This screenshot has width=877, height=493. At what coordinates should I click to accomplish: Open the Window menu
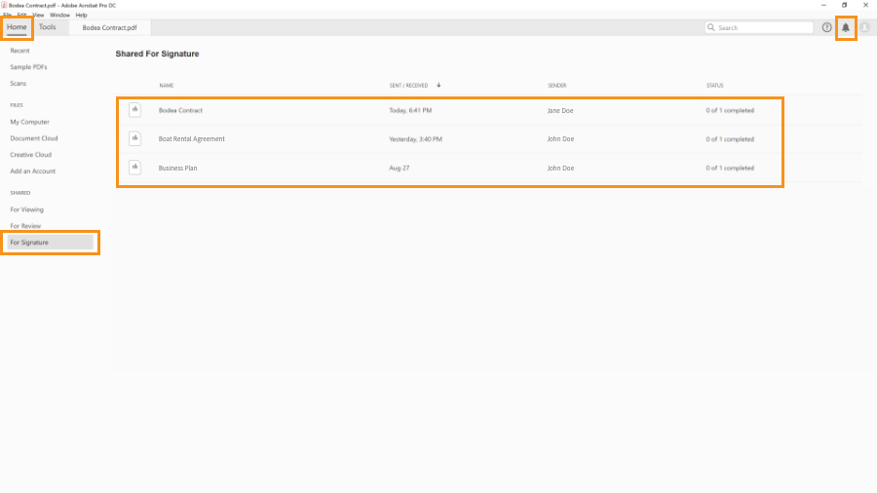[59, 15]
